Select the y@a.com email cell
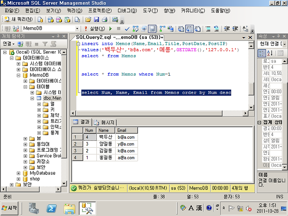The image size is (288, 216). 126,144
